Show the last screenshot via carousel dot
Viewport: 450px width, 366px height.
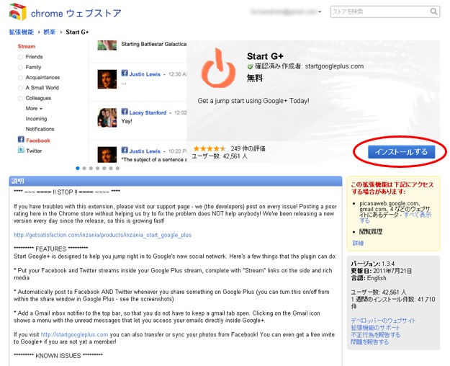117,169
